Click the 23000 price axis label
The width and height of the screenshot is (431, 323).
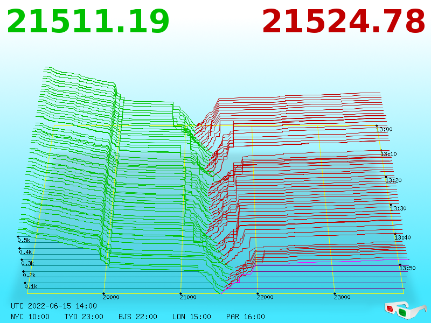point(342,297)
